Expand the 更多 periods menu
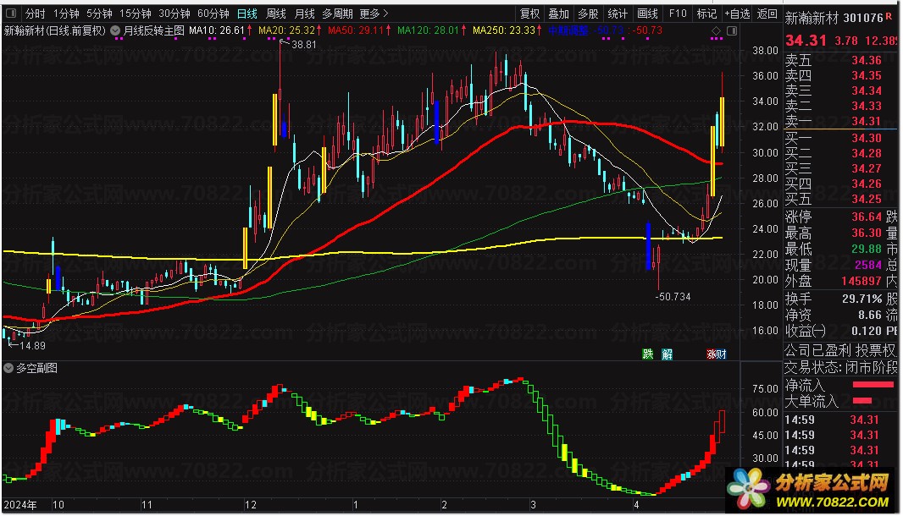Image resolution: width=903 pixels, height=516 pixels. 374,14
